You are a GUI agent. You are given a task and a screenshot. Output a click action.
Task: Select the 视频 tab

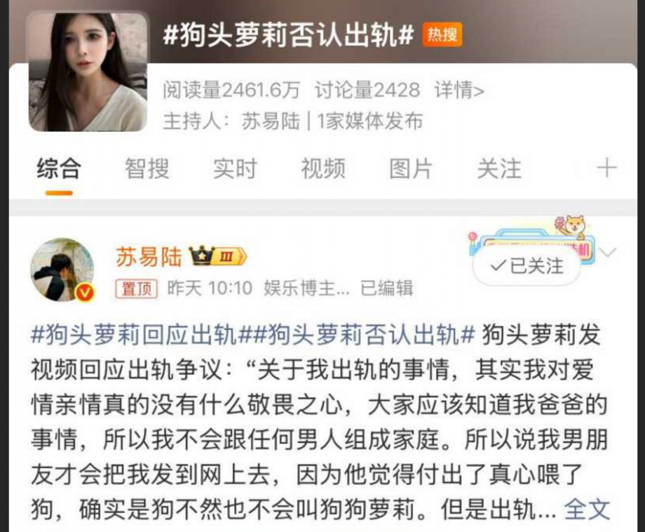pos(323,168)
